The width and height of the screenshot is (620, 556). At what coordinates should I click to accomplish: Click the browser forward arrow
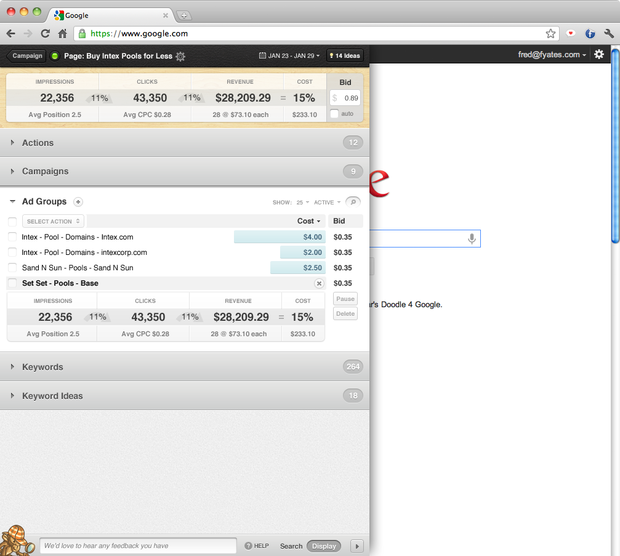tap(28, 34)
